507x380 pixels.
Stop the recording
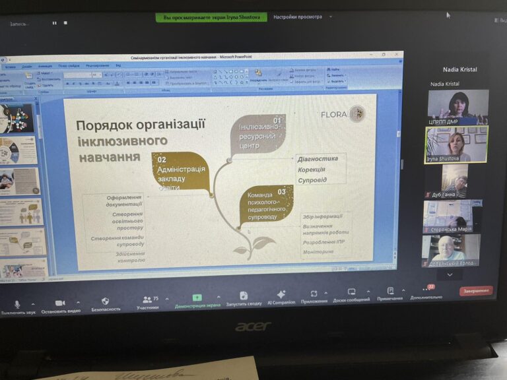tap(65, 23)
